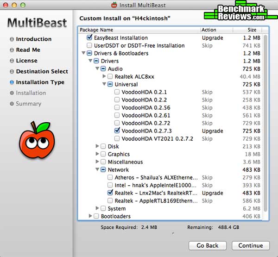Expand the Miscellaneous node
278x257 pixels.
click(97, 162)
